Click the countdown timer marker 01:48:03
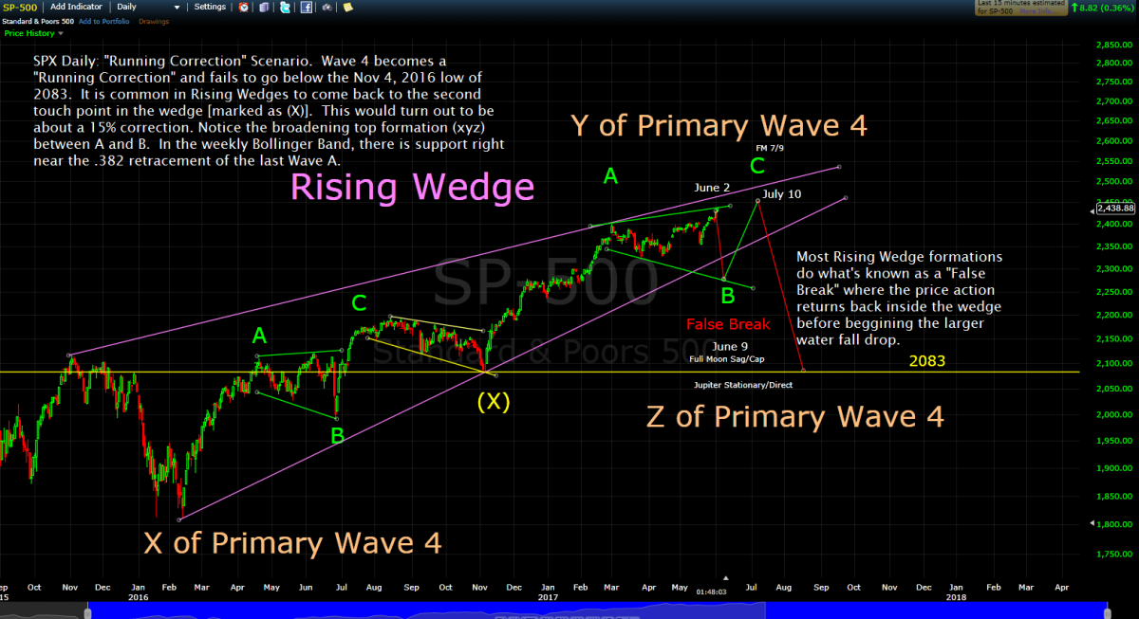1139x619 pixels. coord(711,591)
